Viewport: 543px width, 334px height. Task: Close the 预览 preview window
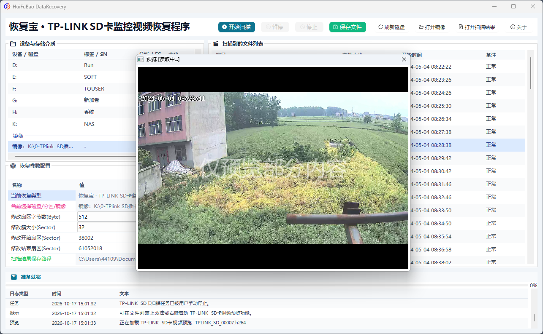[404, 59]
